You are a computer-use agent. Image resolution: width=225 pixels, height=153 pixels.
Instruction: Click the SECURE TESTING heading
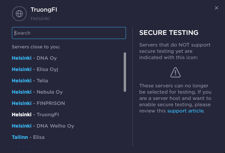pos(169,33)
